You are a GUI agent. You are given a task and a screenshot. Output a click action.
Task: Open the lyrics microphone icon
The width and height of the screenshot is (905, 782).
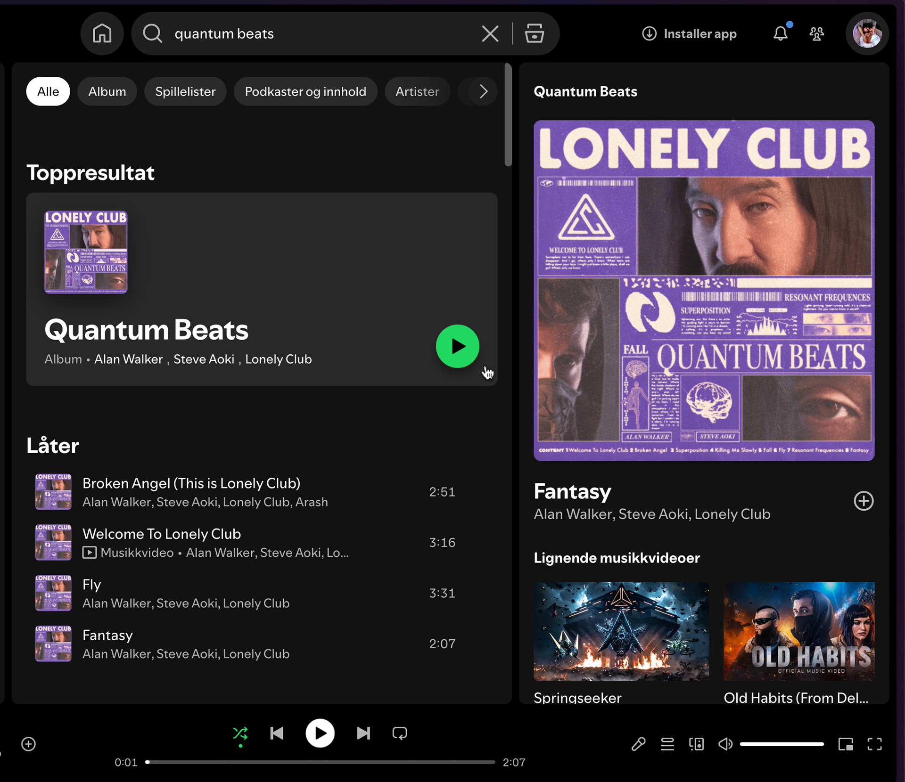click(638, 744)
